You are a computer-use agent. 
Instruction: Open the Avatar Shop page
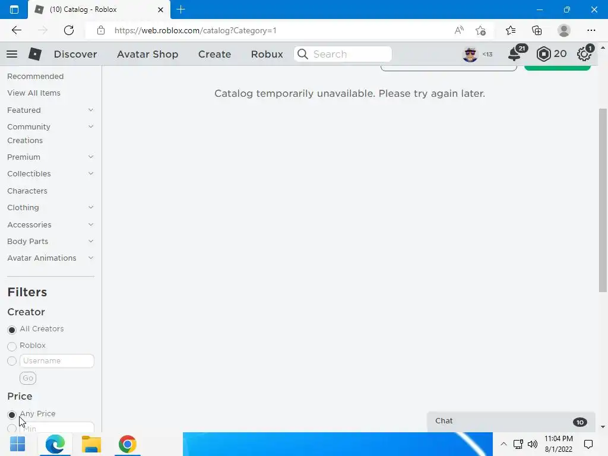click(x=147, y=54)
